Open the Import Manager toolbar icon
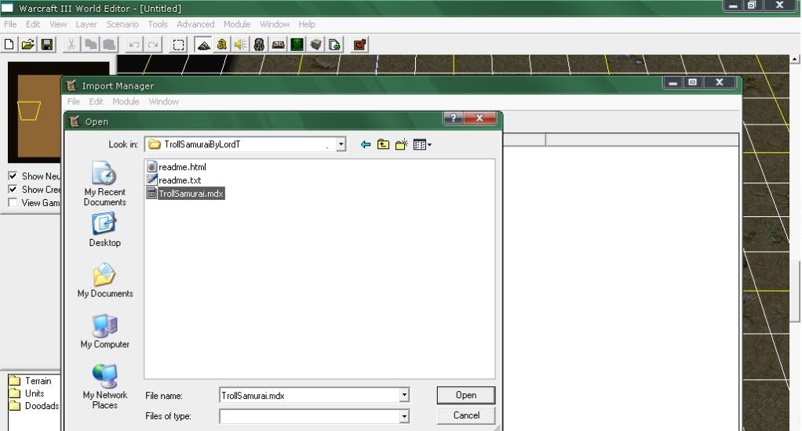This screenshot has width=802, height=431. pyautogui.click(x=334, y=45)
